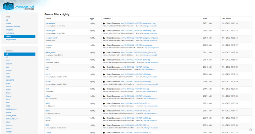
Task: Choose device coconut in sidebar
Action: [9, 126]
